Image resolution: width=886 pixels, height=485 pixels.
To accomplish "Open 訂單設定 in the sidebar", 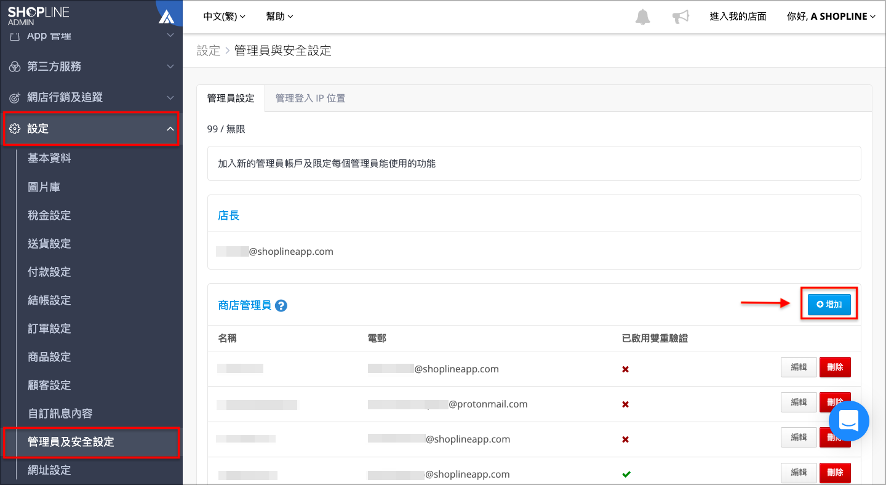I will click(49, 329).
